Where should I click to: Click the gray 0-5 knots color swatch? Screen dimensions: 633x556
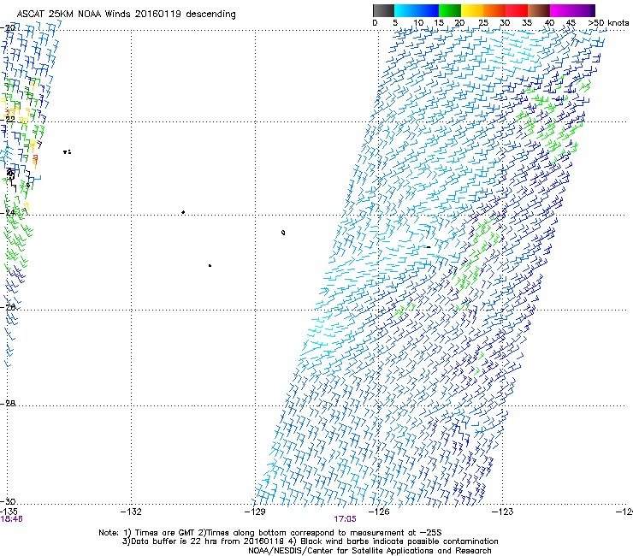click(x=383, y=10)
